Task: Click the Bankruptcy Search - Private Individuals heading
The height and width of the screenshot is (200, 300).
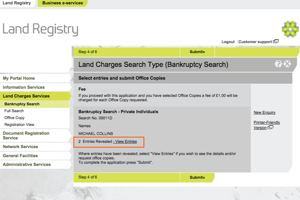Action: coord(118,112)
